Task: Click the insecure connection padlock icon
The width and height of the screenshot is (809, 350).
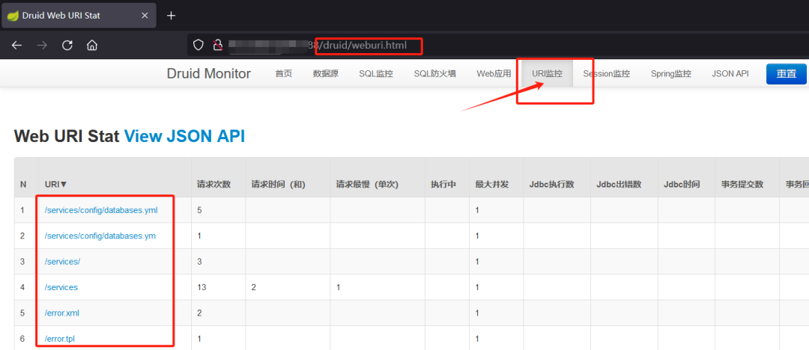Action: pyautogui.click(x=218, y=46)
